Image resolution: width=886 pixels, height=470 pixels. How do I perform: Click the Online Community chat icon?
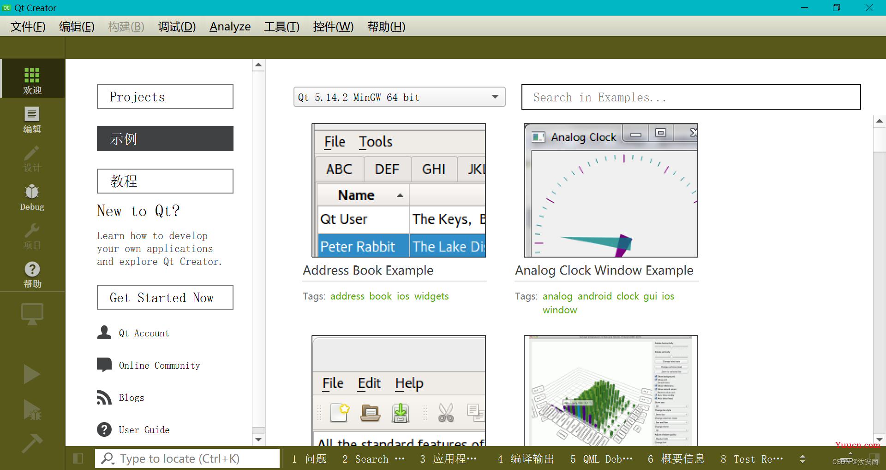pos(104,365)
